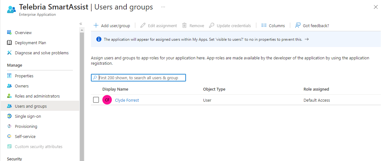Screen dimensions: 384x161
Task: Collapse the left navigation menu
Action: point(81,24)
